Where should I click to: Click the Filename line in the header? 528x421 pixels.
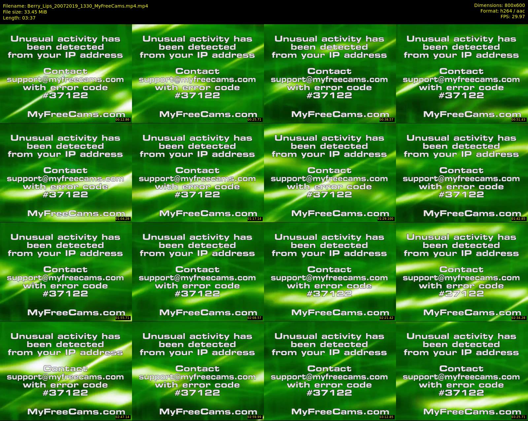tap(76, 6)
